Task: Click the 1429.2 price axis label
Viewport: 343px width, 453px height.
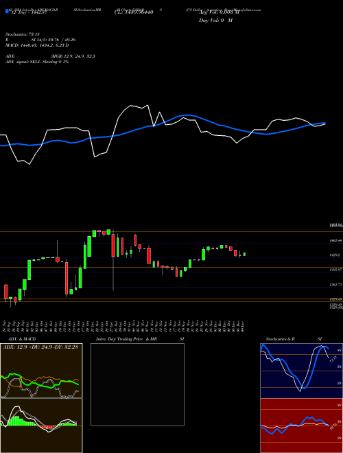Action: pyautogui.click(x=335, y=255)
